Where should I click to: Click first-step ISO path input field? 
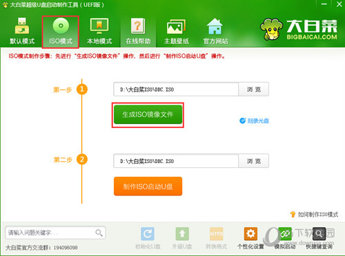(x=176, y=89)
